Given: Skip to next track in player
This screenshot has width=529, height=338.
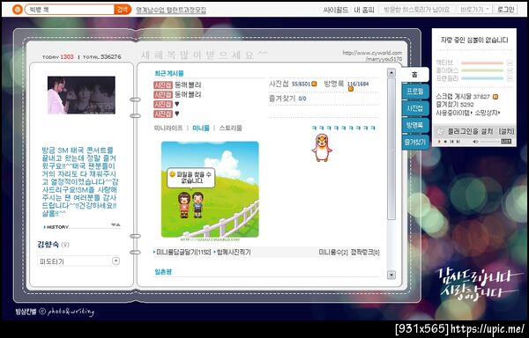Looking at the screenshot, I should (458, 142).
